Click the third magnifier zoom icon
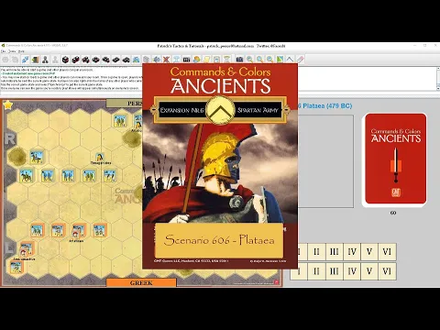This screenshot has height=330, width=440. (269, 60)
